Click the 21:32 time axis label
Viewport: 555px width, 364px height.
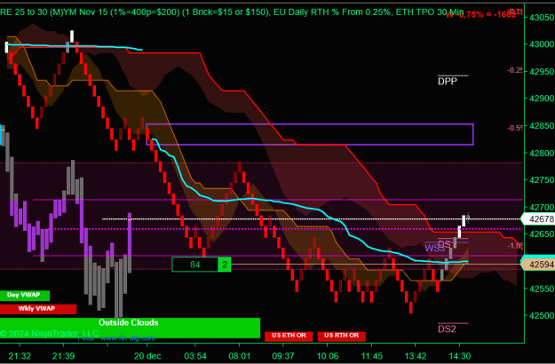(20, 356)
